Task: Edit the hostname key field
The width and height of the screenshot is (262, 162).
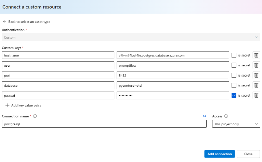Action: click(x=58, y=55)
